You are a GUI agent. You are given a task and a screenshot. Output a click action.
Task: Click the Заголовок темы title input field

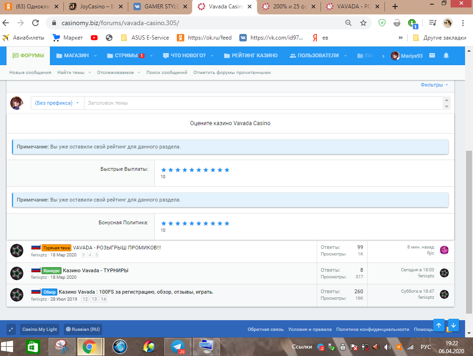(x=263, y=103)
